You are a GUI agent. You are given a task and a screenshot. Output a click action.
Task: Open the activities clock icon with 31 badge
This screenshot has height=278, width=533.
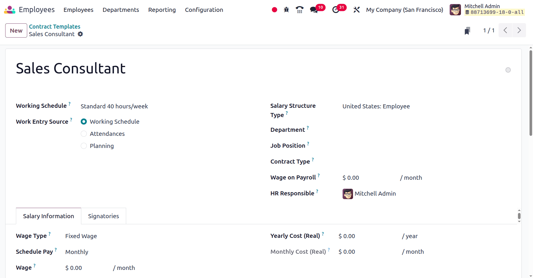click(x=336, y=10)
